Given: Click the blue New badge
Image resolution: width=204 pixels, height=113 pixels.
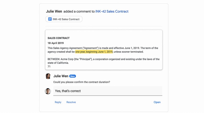Looking at the screenshot, I should coord(72,76).
